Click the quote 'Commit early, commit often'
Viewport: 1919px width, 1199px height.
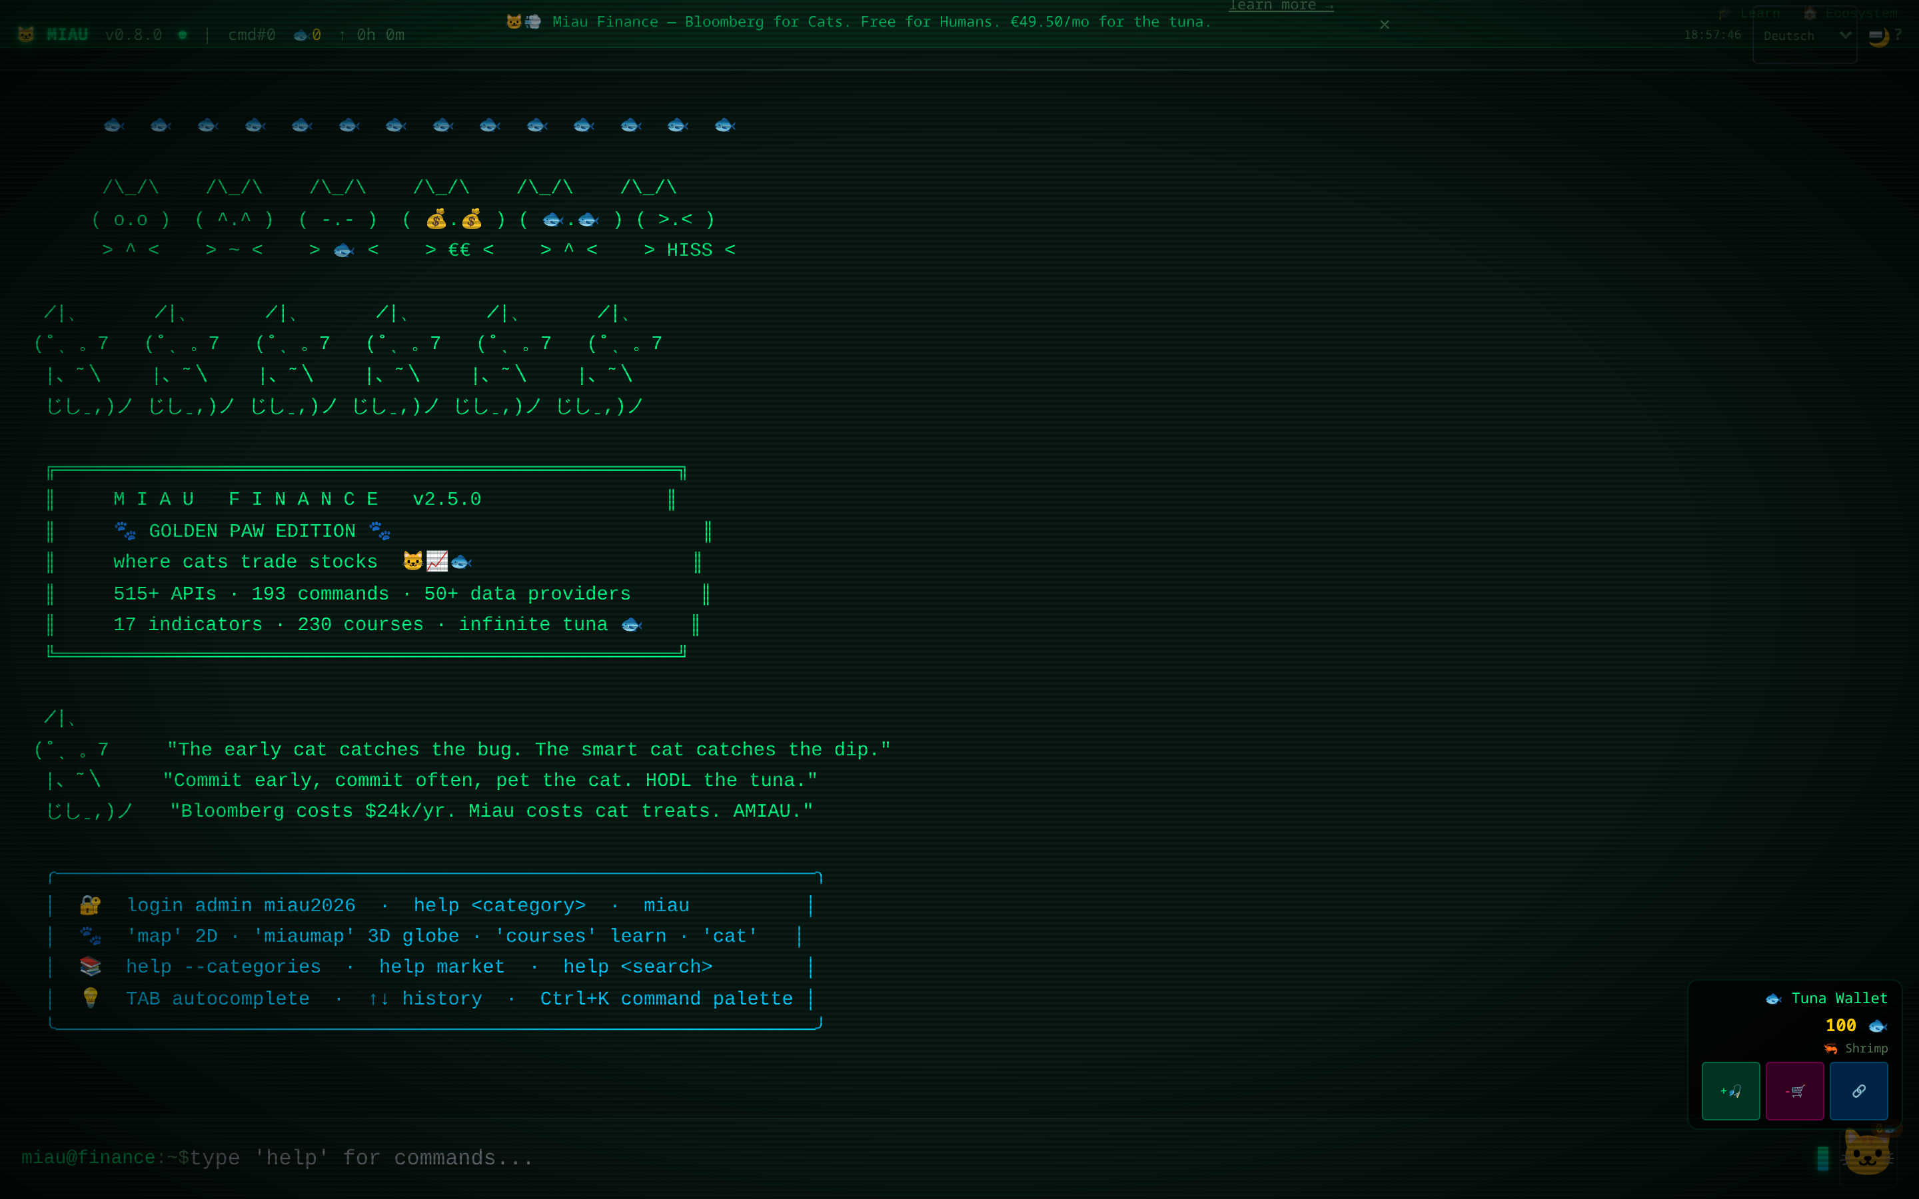(x=490, y=780)
